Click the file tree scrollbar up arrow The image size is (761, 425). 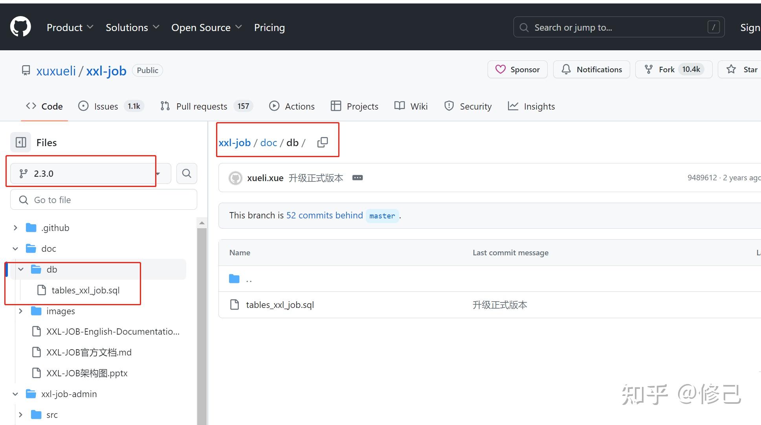[202, 223]
